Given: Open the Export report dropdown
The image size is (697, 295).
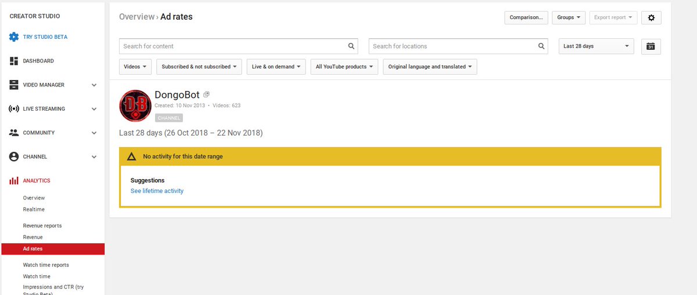Looking at the screenshot, I should pyautogui.click(x=613, y=17).
